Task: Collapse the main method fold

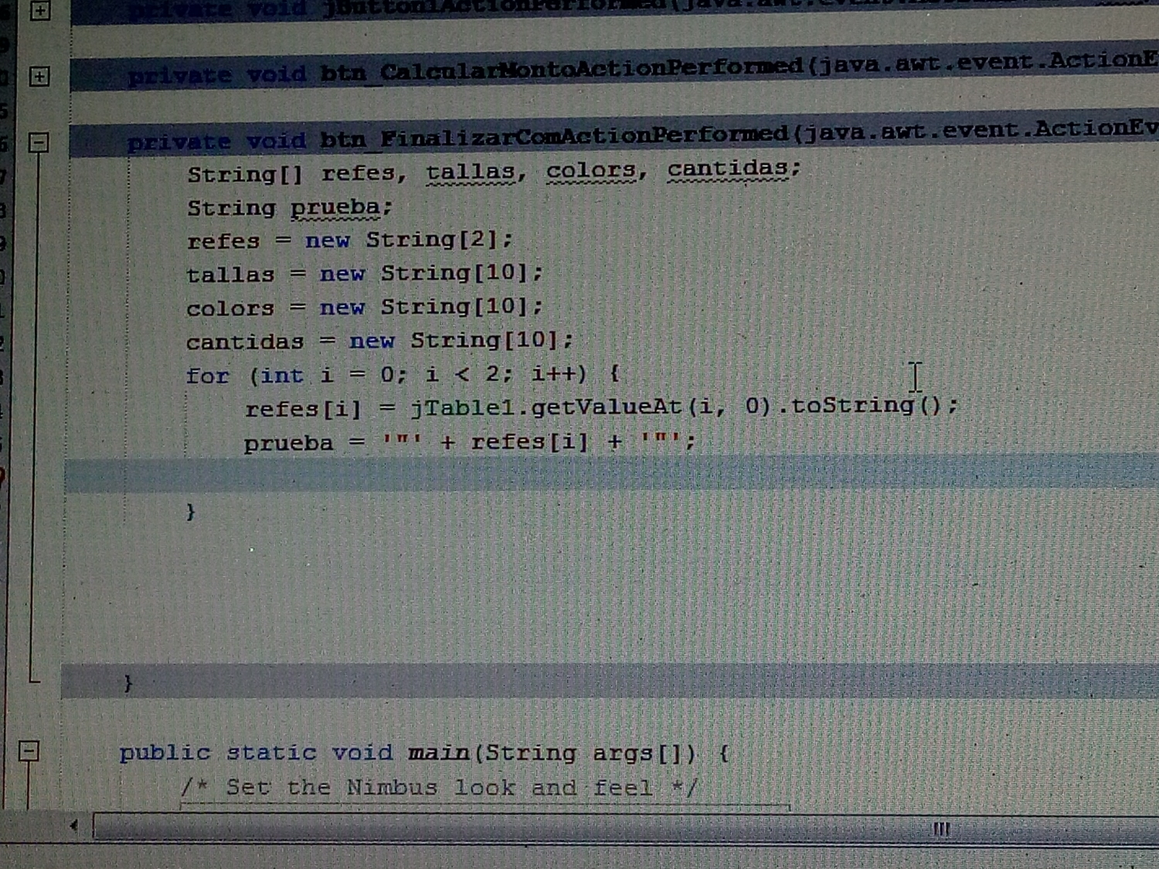Action: point(29,751)
